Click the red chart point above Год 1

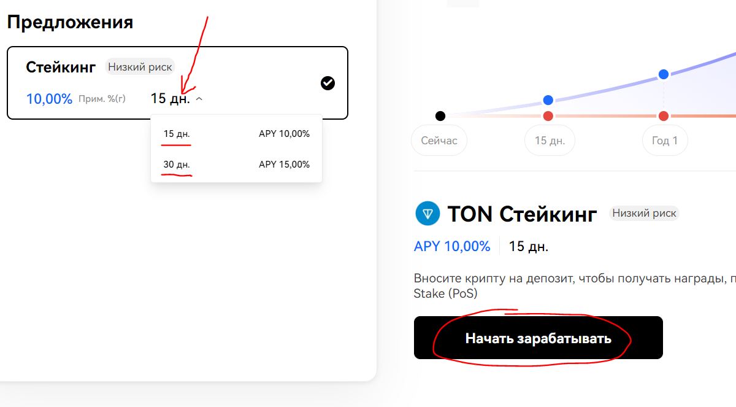[x=664, y=116]
